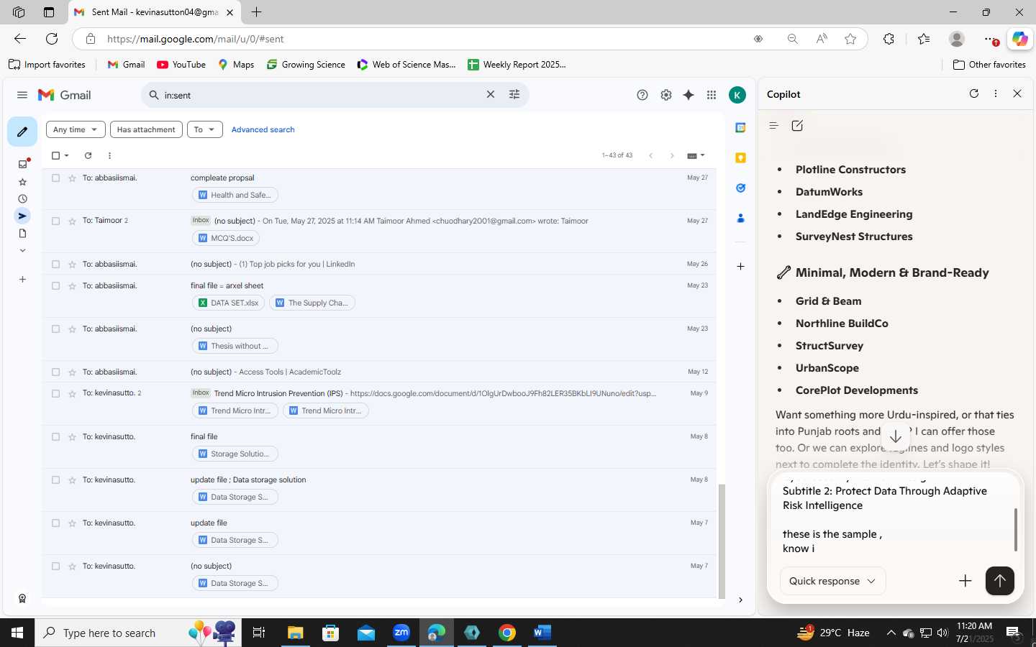Open More options above mail list
Screen dimensions: 1036x647
coord(109,155)
